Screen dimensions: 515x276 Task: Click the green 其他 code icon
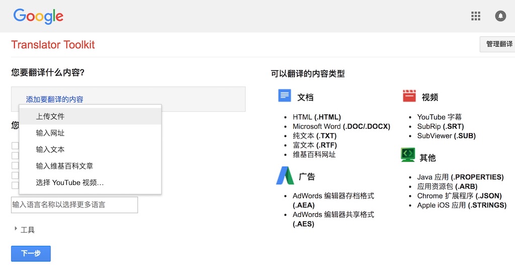pyautogui.click(x=408, y=155)
